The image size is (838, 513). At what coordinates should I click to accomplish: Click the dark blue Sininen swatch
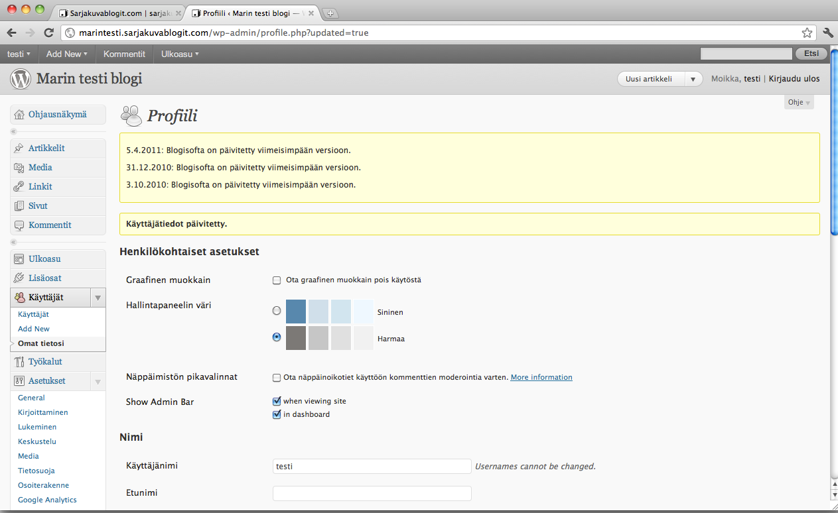(296, 311)
